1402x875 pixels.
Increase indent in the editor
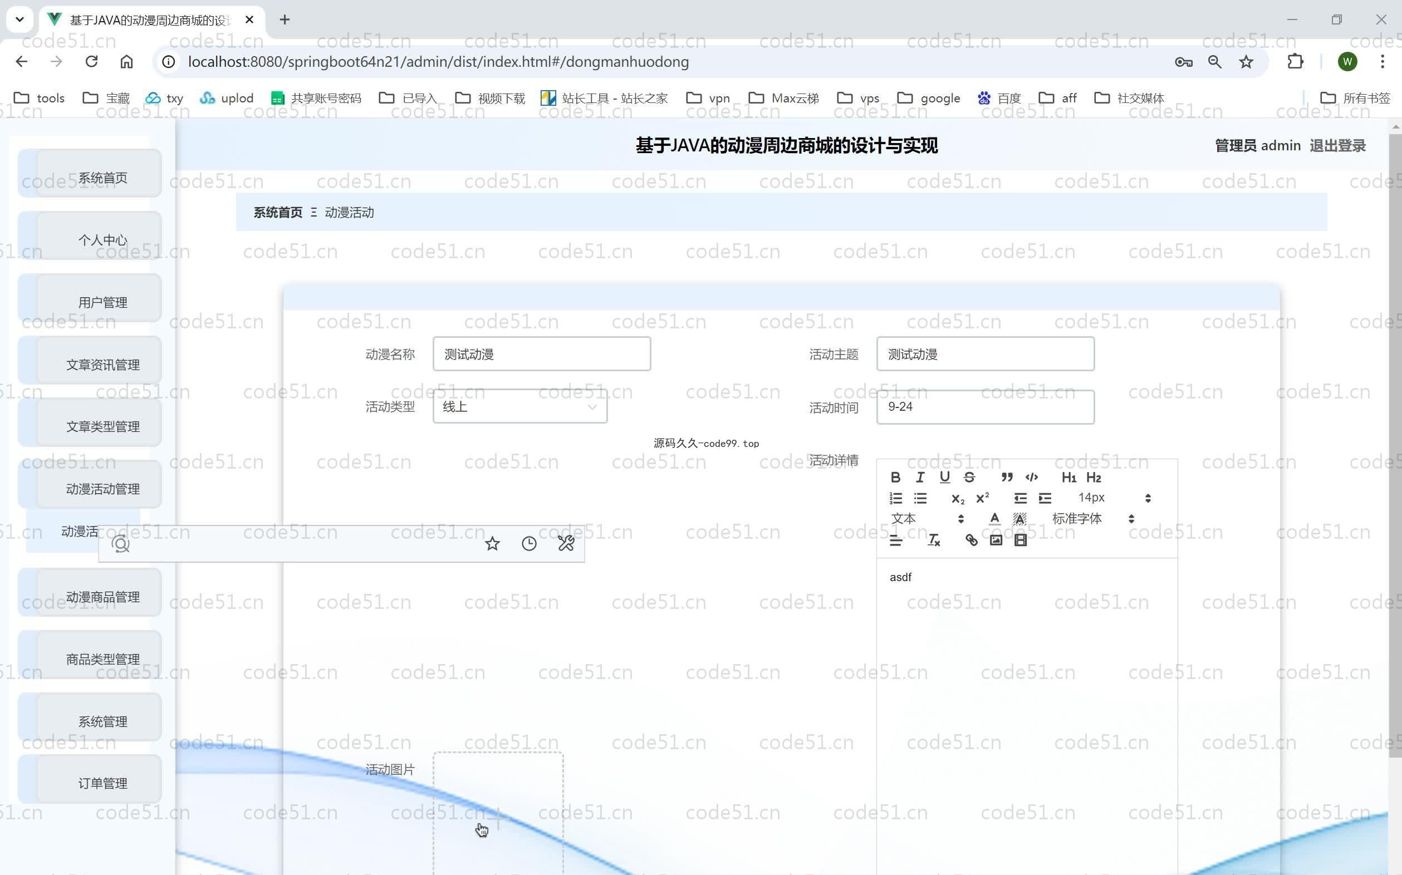(1045, 498)
